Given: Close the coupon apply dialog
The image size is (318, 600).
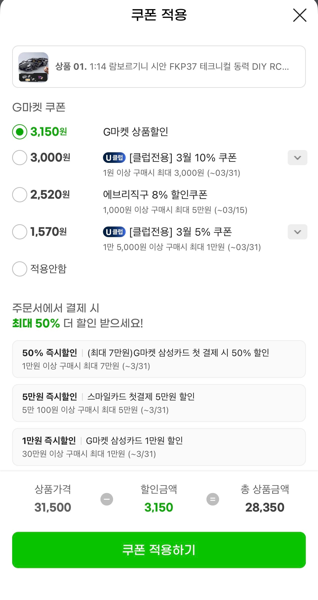Looking at the screenshot, I should (x=300, y=15).
